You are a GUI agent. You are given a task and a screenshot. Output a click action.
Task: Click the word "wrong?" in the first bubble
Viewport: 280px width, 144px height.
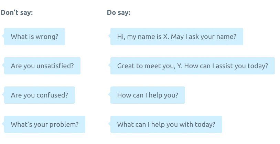[47, 37]
